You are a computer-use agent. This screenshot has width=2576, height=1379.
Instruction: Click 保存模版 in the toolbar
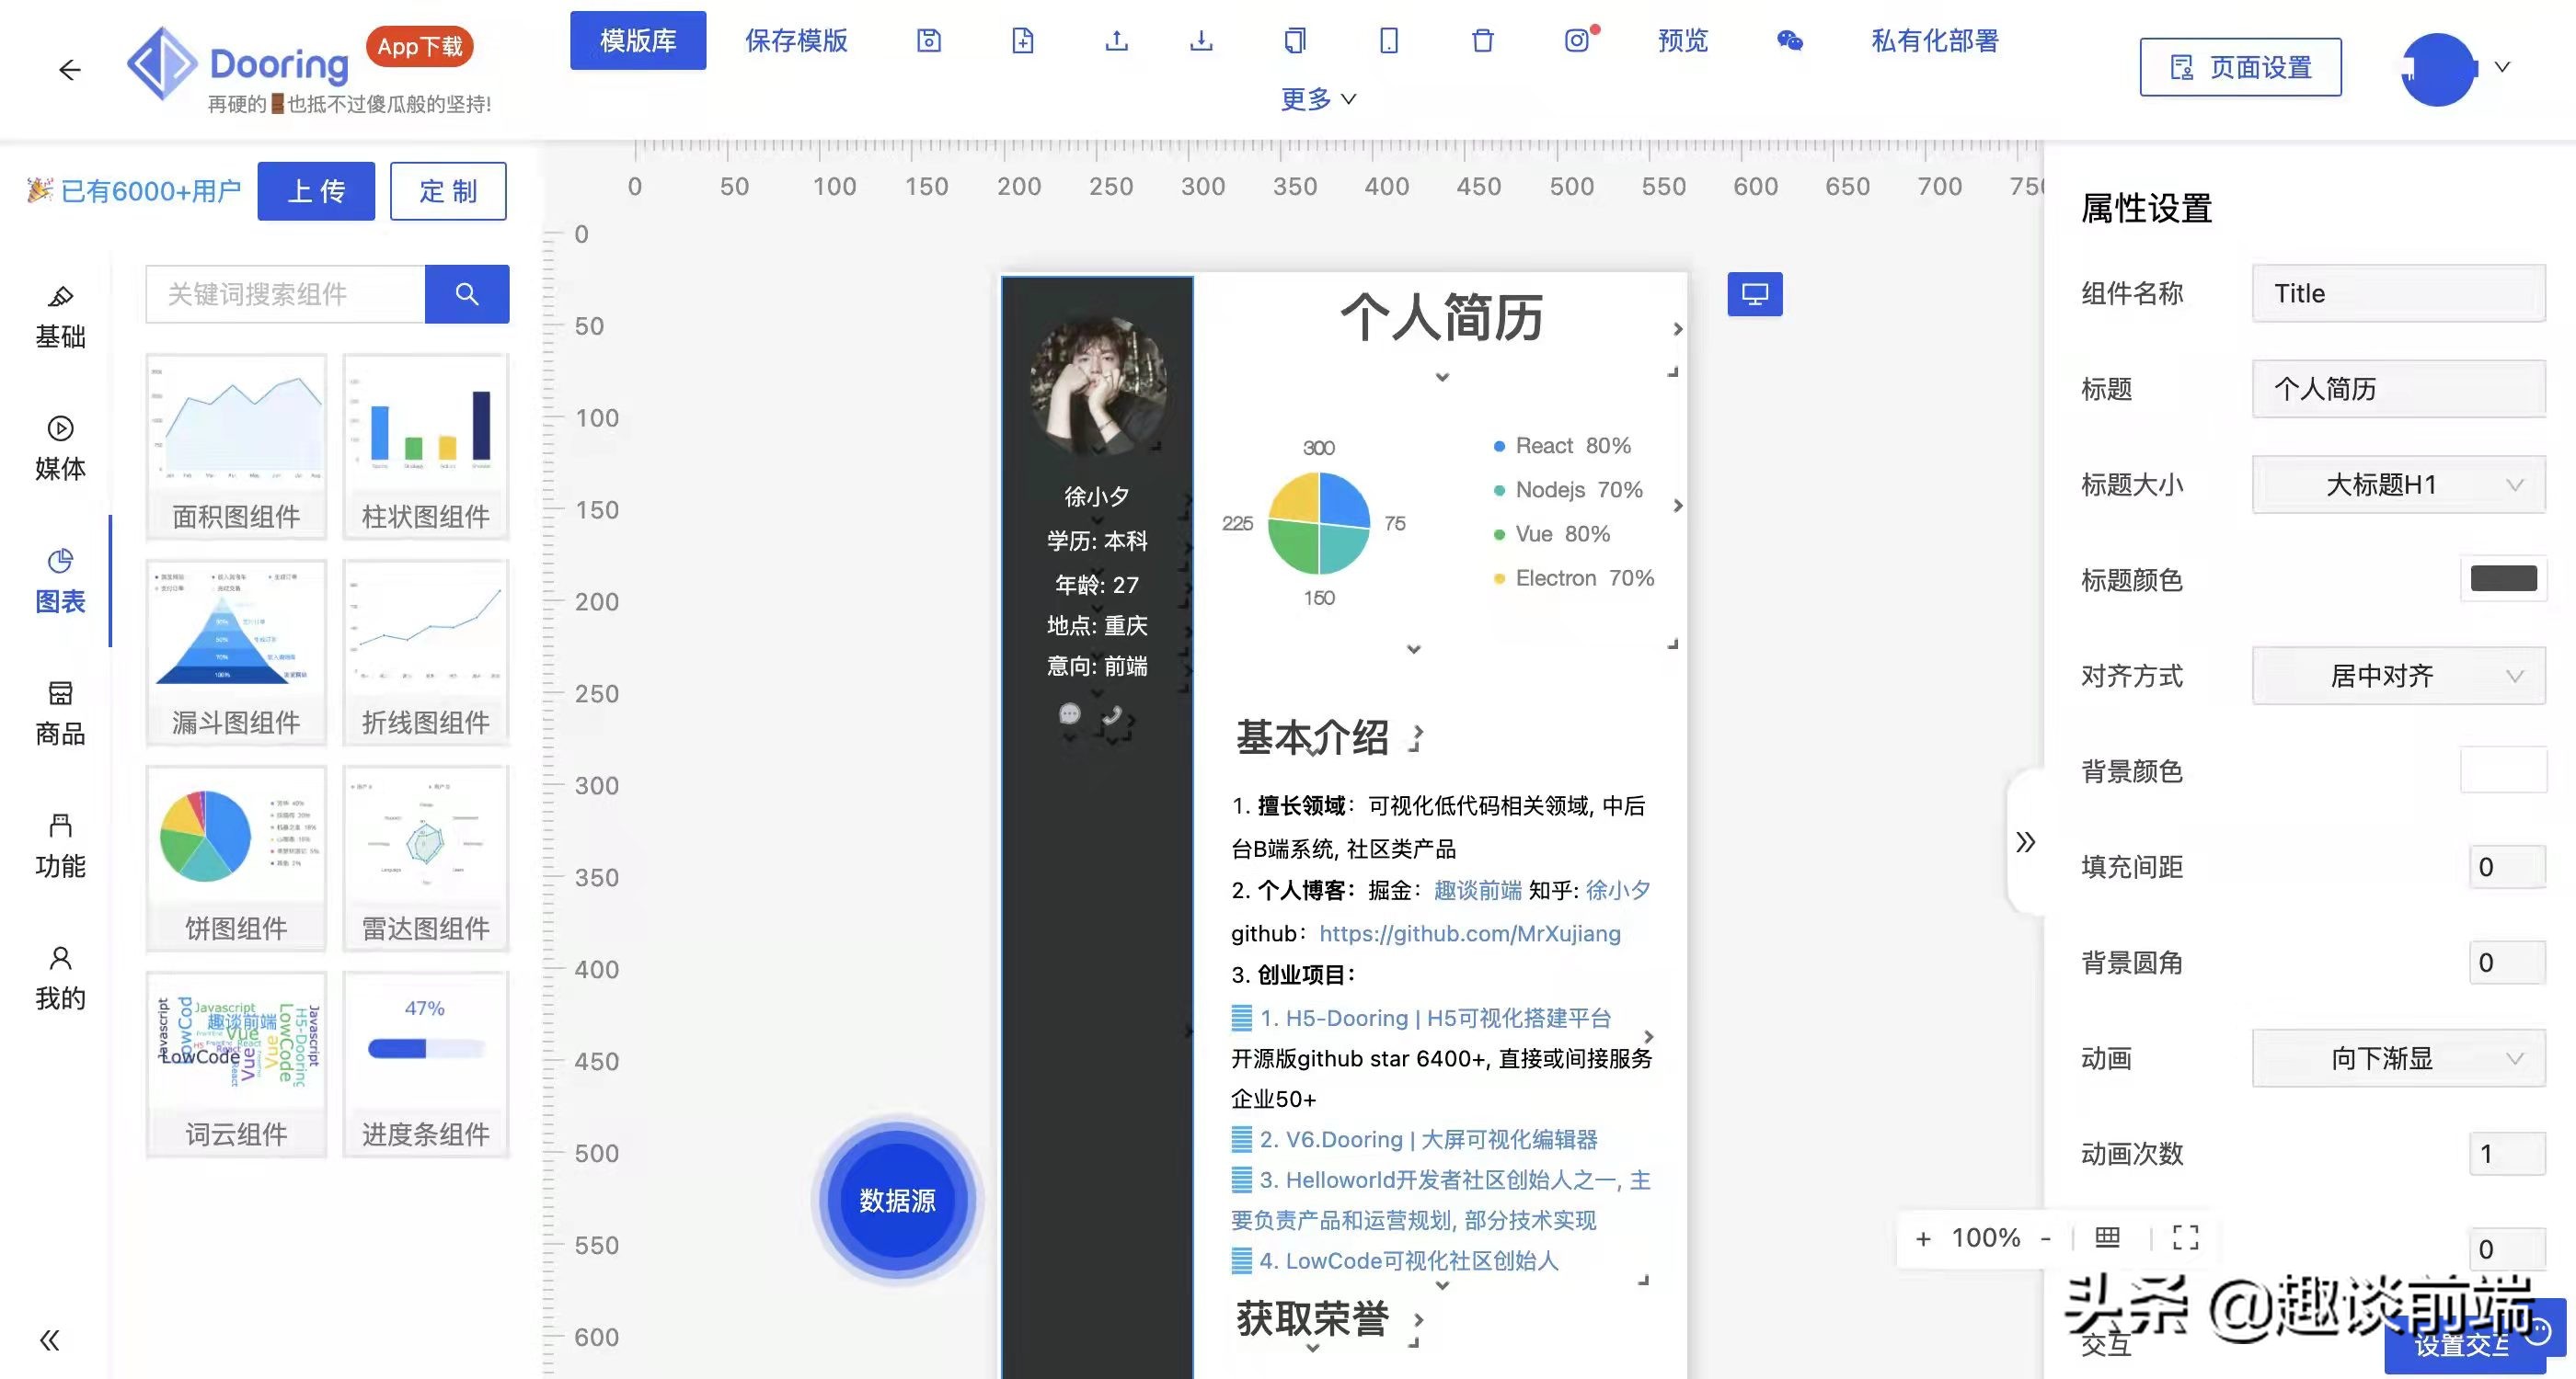pyautogui.click(x=796, y=40)
